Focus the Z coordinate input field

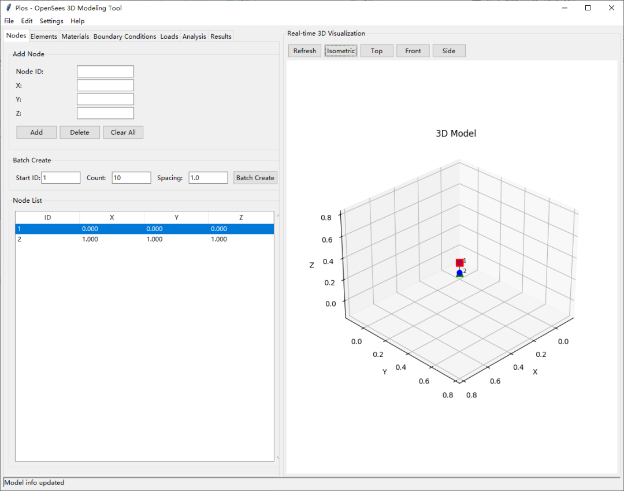click(105, 113)
